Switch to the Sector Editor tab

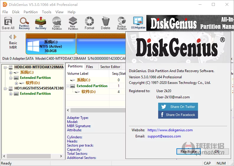click(x=110, y=67)
